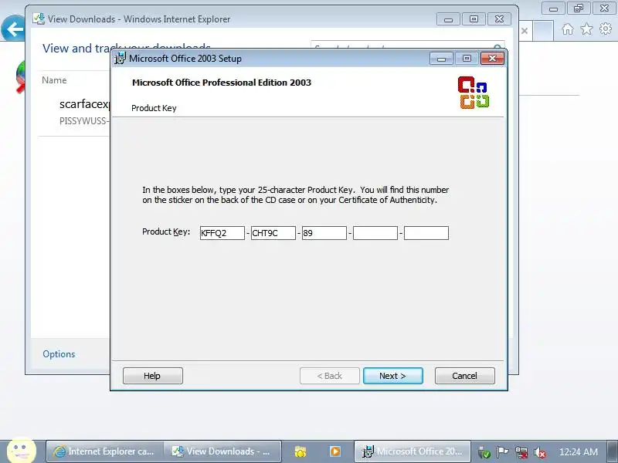Maximize the View Downloads window
618x463 pixels.
click(x=474, y=19)
